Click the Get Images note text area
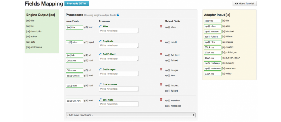Image resolution: width=281 pixels, height=122 pixels. coord(119,73)
